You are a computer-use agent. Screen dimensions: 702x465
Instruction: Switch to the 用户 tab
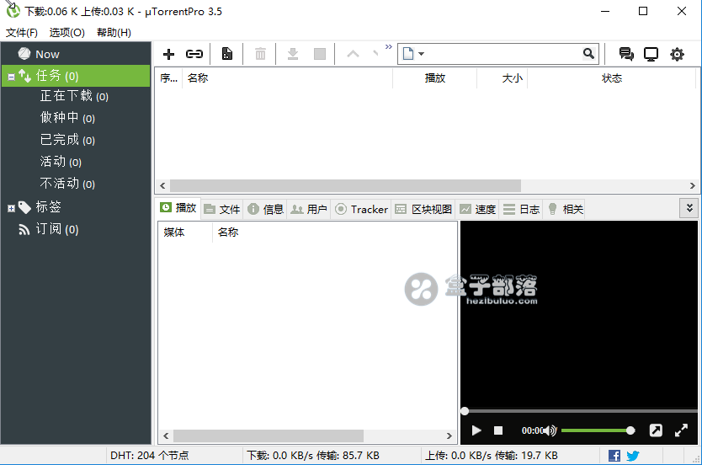tap(309, 209)
